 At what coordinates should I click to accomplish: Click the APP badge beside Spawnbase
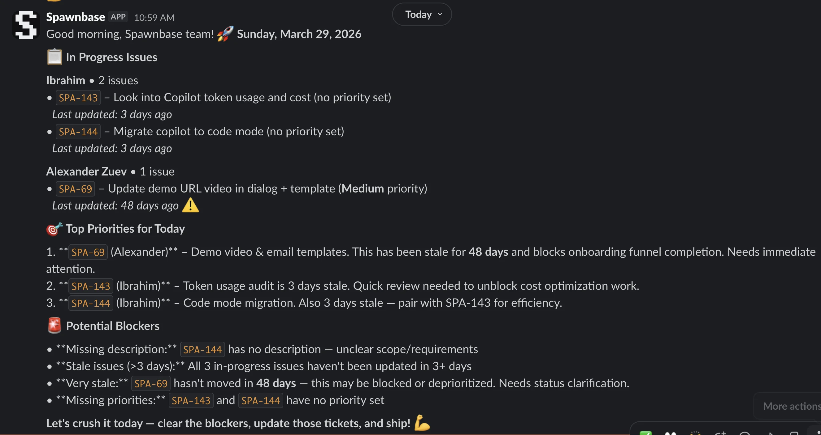point(118,17)
